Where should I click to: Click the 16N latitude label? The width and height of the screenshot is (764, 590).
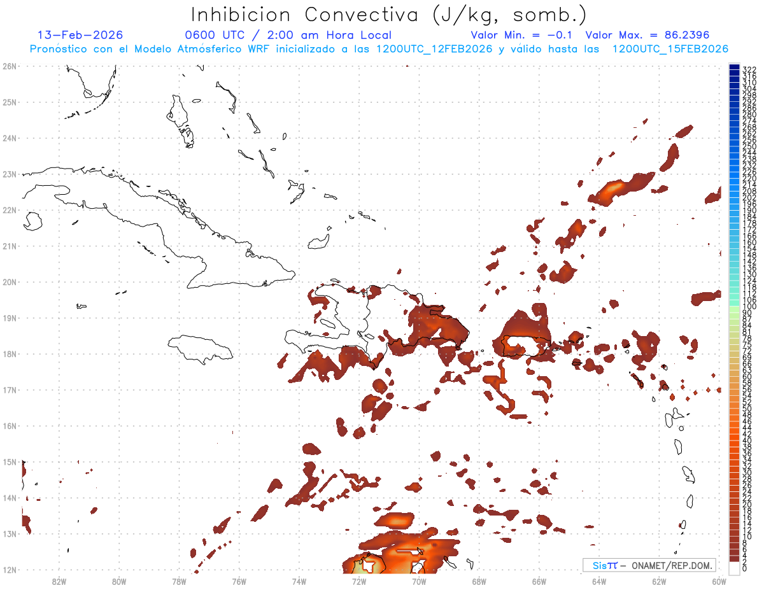click(10, 426)
